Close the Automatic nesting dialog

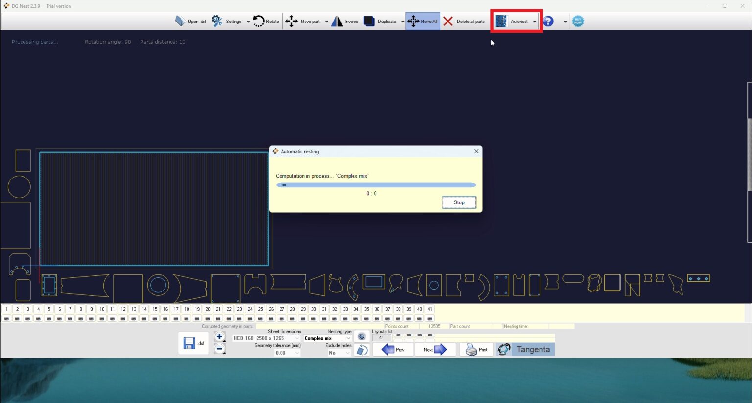click(x=476, y=151)
